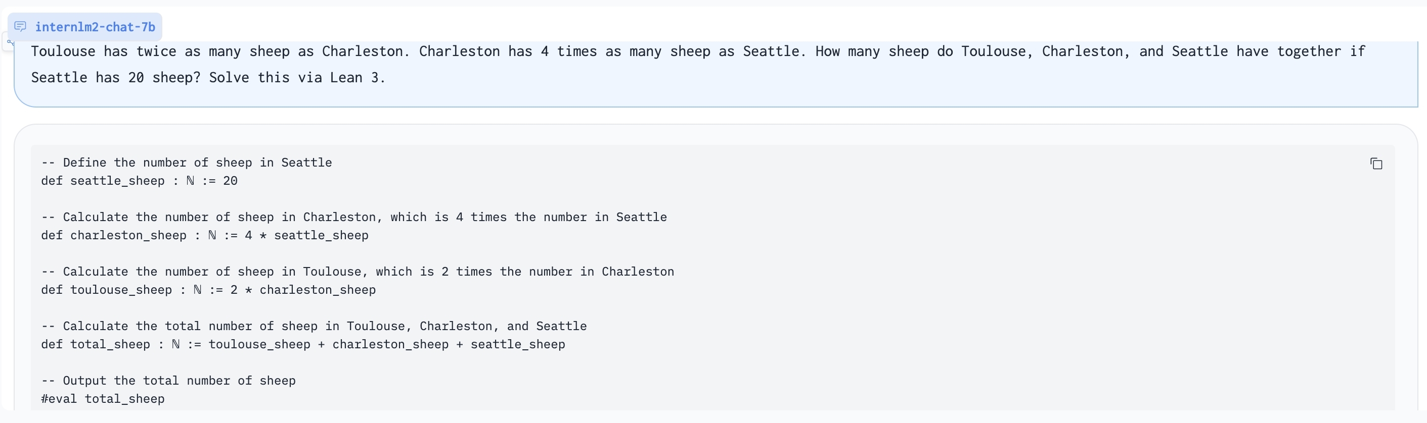
Task: Click the #eval total_sheep line
Action: (103, 399)
